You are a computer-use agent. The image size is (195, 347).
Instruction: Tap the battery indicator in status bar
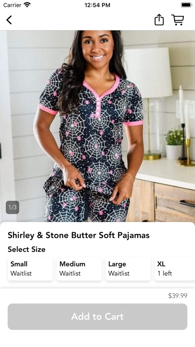pos(186,5)
